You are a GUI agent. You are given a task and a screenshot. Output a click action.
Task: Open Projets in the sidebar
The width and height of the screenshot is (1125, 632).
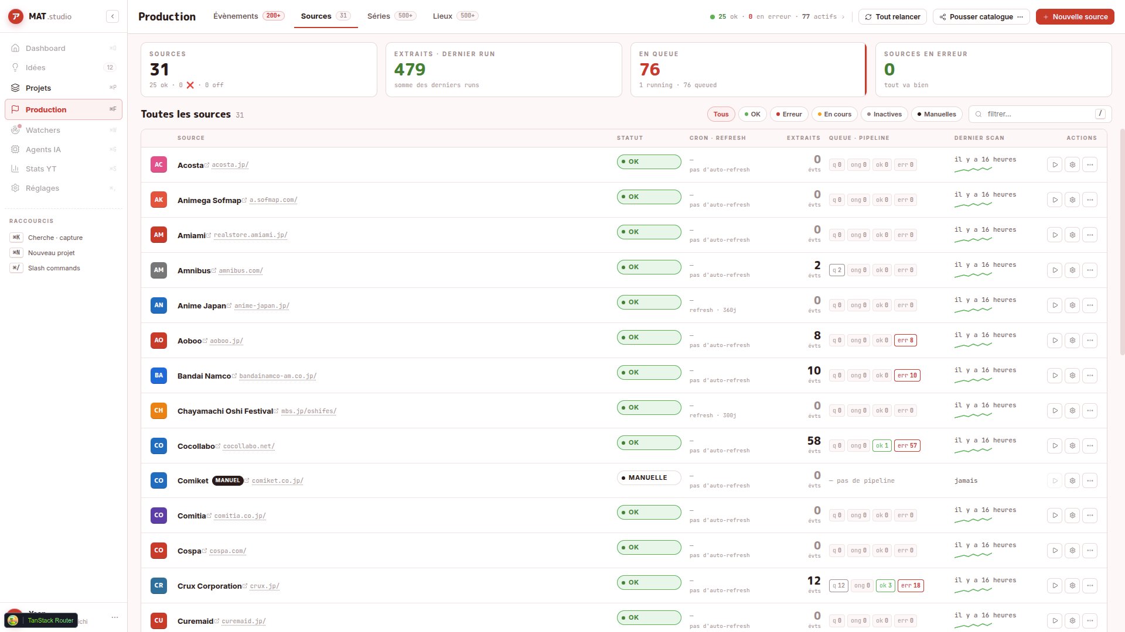coord(63,88)
